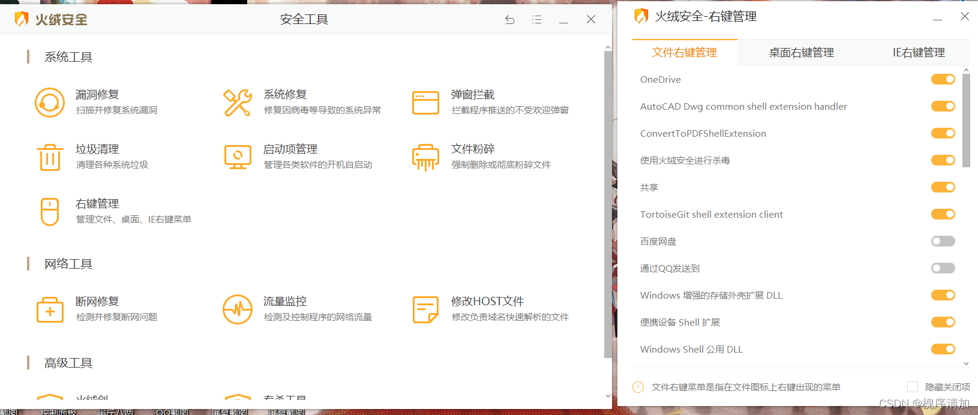Open the 断网修复 first-aid icon
The width and height of the screenshot is (978, 415).
[x=50, y=309]
